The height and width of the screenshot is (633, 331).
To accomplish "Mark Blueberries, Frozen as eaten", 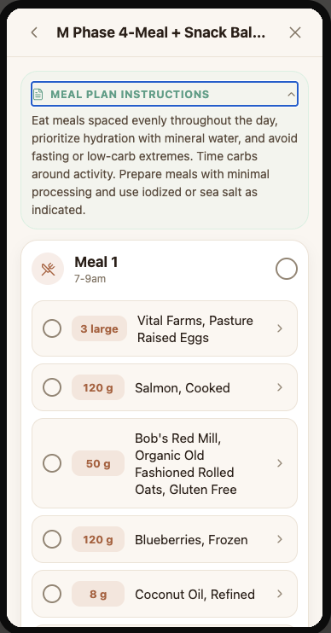I will (x=52, y=539).
